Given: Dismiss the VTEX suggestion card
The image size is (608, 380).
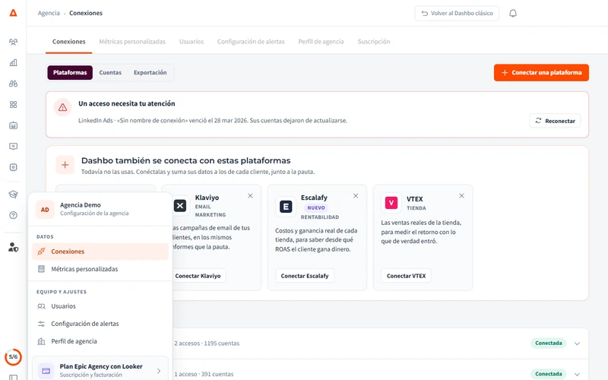Looking at the screenshot, I should [x=461, y=196].
